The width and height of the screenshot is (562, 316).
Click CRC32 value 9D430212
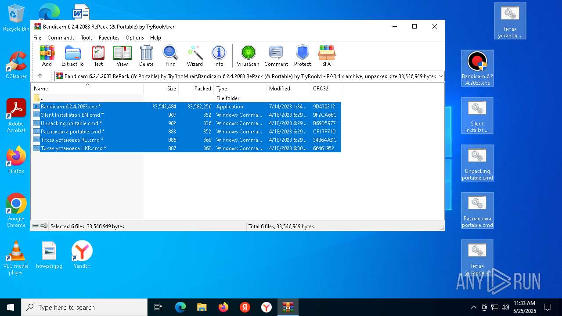pos(324,107)
